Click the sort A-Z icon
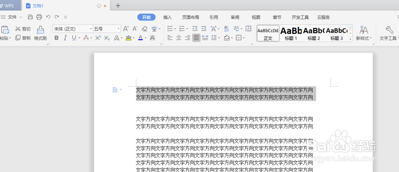399x172 pixels. [x=227, y=29]
